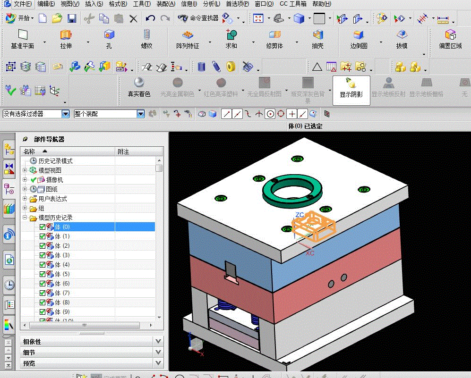Uncheck the 体 (7) checkbox

[x=43, y=293]
